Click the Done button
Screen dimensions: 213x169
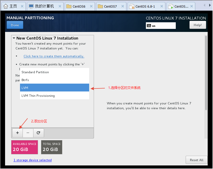(x=15, y=25)
